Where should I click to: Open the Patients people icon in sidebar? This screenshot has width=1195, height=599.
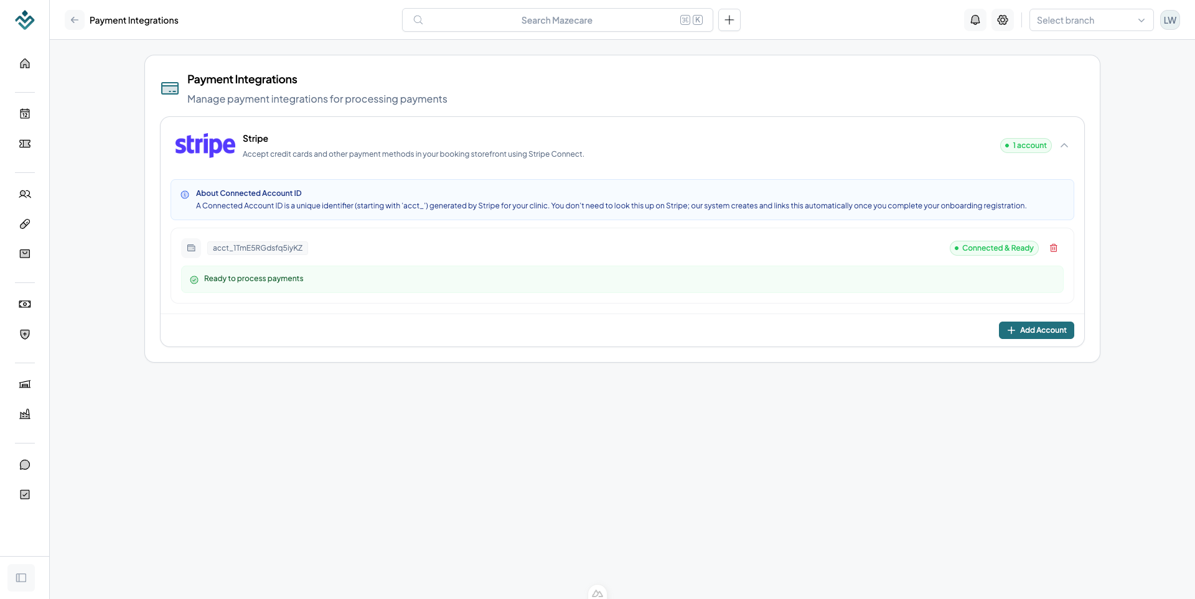coord(25,194)
